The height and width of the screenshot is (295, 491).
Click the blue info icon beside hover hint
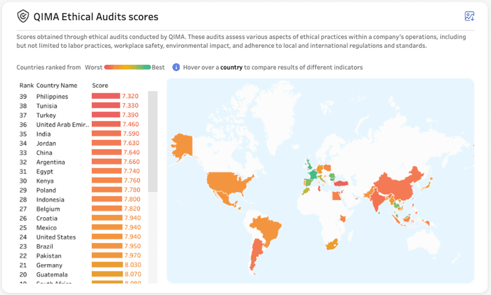click(176, 67)
